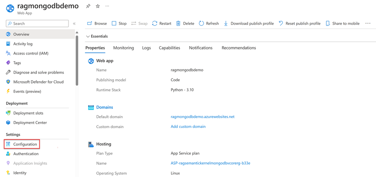Collapse the Essentials section
Image resolution: width=376 pixels, height=177 pixels.
[97, 36]
